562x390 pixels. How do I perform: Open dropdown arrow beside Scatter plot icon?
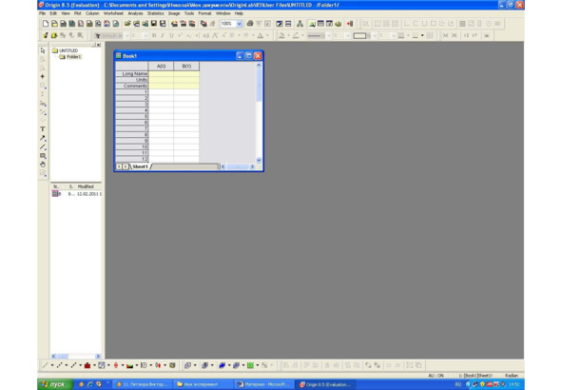67,365
